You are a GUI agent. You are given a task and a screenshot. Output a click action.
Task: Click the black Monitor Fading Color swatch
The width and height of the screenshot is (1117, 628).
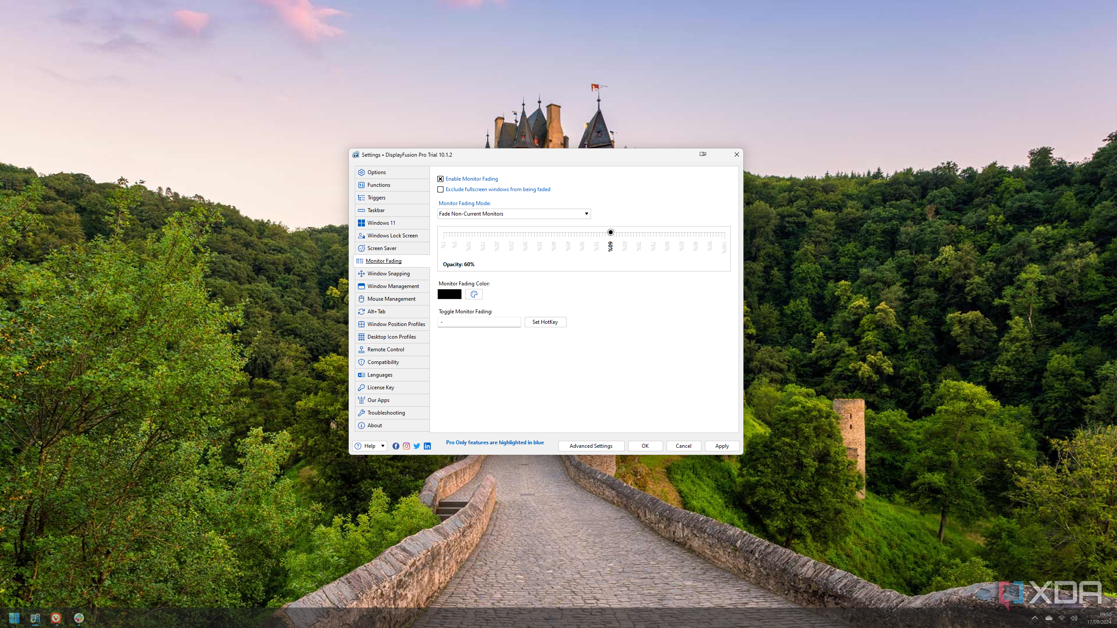449,294
